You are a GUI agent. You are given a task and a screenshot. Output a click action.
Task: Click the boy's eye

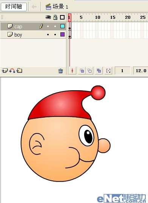[86, 136]
